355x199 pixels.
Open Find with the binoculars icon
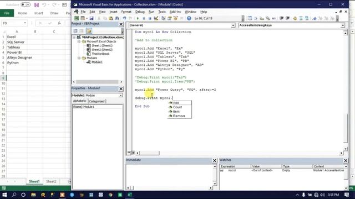tap(117, 18)
